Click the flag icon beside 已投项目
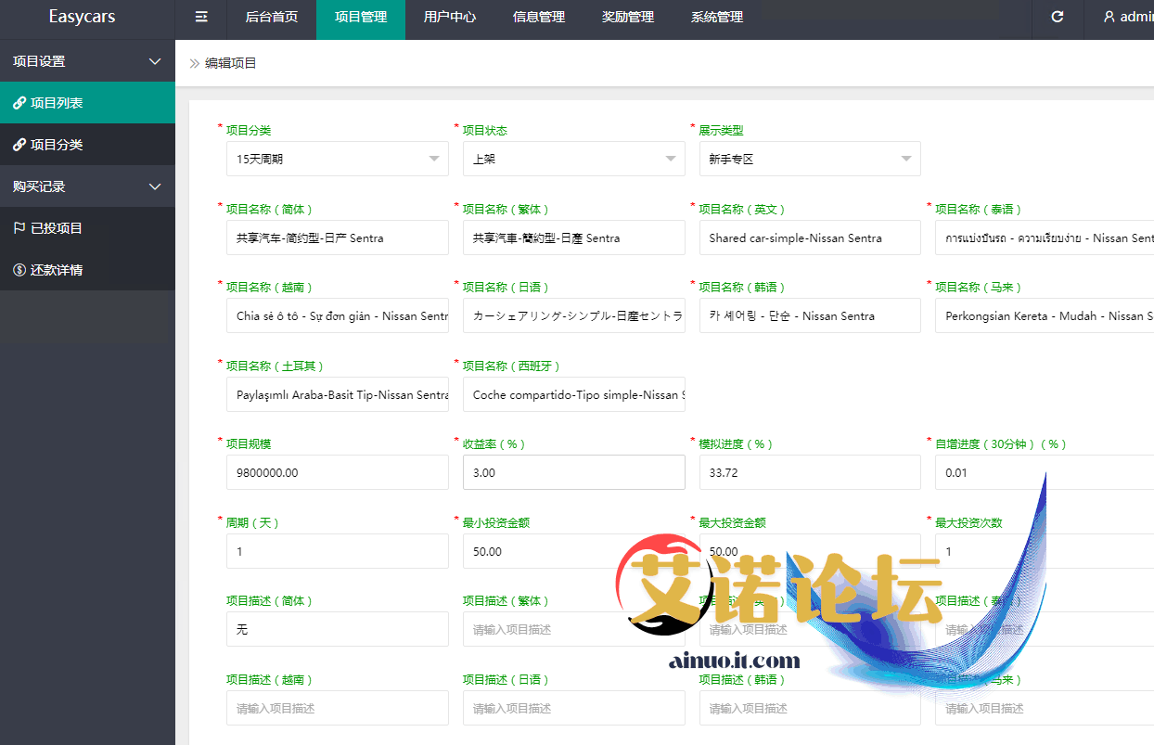The height and width of the screenshot is (745, 1154). point(19,228)
